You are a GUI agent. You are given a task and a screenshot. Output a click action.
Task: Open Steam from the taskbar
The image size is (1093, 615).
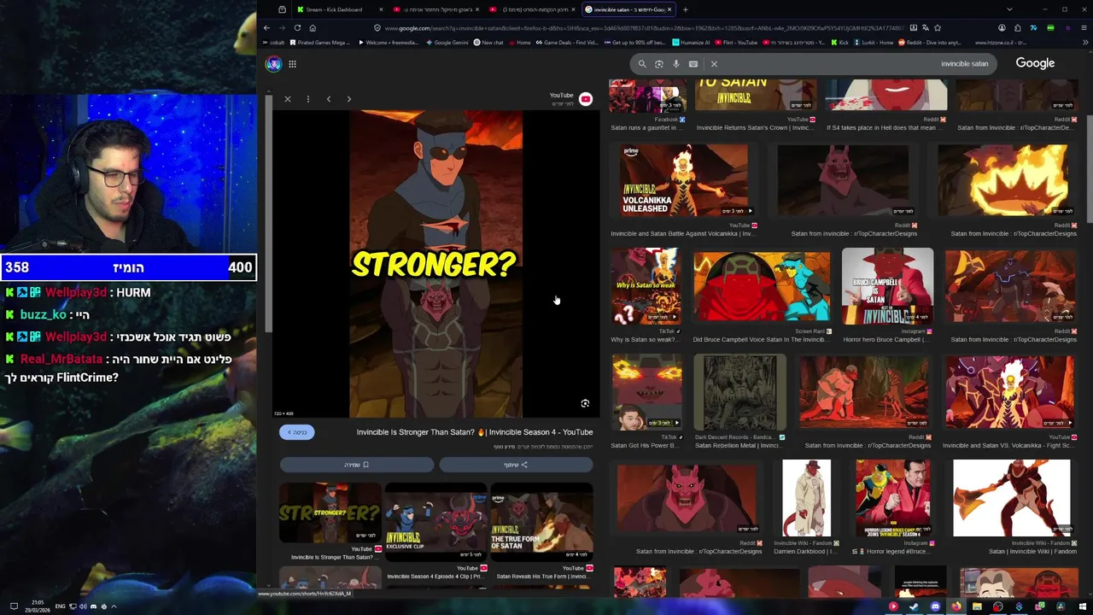click(914, 606)
